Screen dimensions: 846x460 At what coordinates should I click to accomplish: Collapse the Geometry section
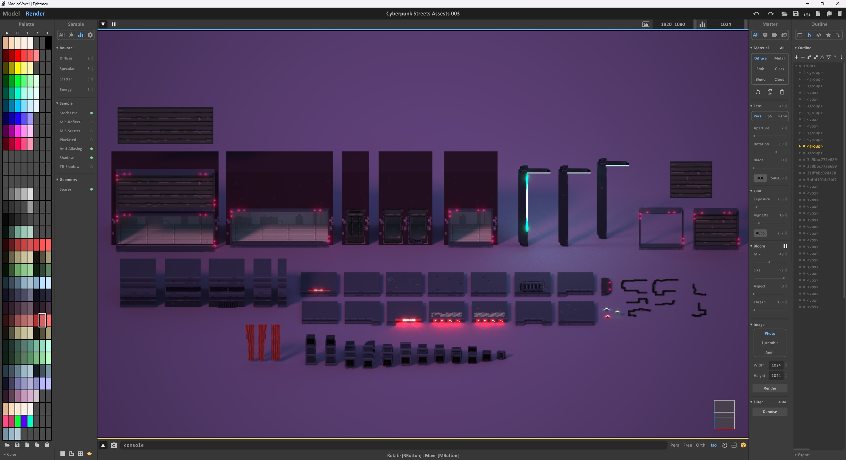[x=57, y=180]
